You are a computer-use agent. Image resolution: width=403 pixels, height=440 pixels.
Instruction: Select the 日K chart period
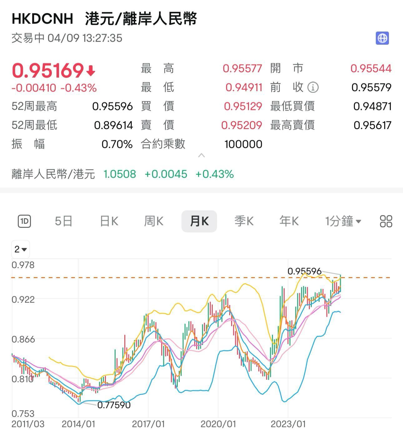click(108, 221)
